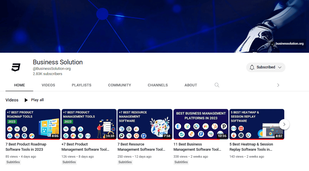Open '7 Best Product Roadmap Software Tools in 2023'
Image resolution: width=309 pixels, height=171 pixels.
[x=26, y=147]
